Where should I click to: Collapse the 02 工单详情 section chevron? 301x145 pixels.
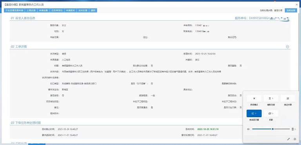pyautogui.click(x=287, y=47)
